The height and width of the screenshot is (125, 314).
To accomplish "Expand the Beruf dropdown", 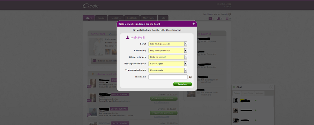I will 167,44.
